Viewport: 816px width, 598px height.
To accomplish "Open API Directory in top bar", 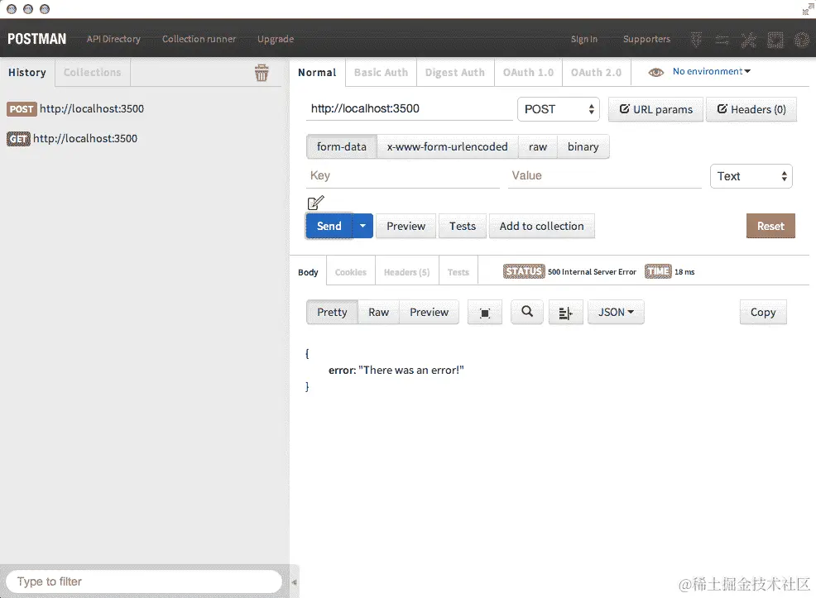I will pyautogui.click(x=113, y=39).
